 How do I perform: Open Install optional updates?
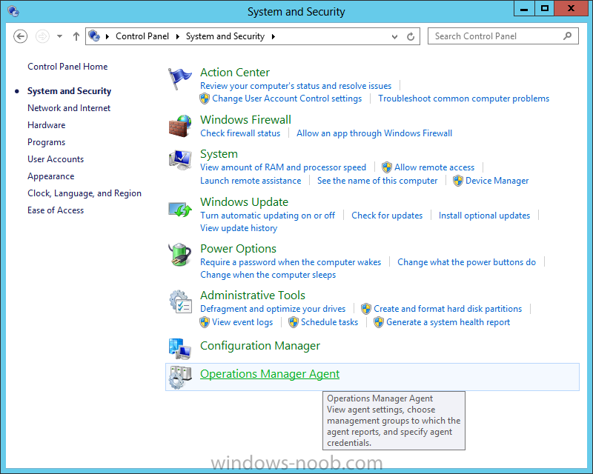(484, 216)
